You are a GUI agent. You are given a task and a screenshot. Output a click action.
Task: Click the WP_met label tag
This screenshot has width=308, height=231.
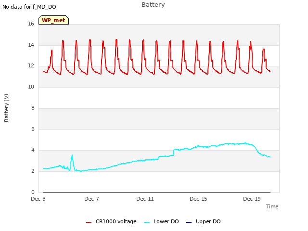pyautogui.click(x=53, y=20)
